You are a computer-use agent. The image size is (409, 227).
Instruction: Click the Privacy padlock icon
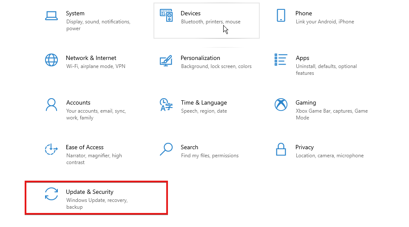click(x=281, y=149)
